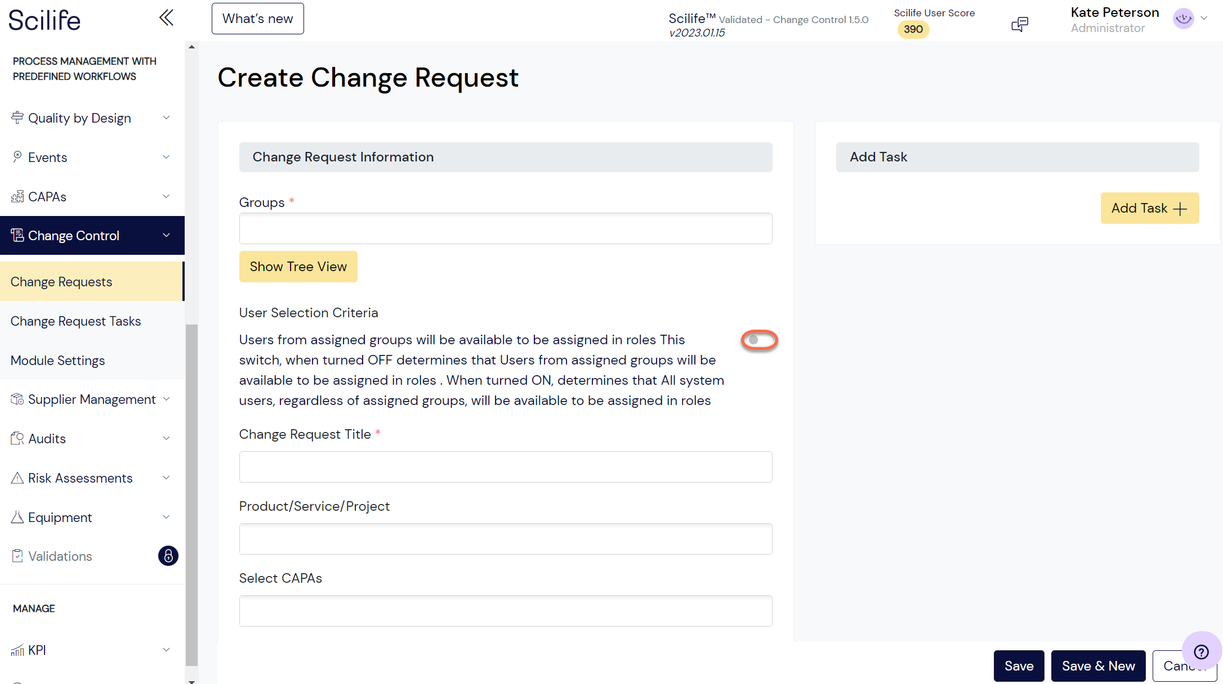This screenshot has width=1223, height=684.
Task: Click the What's new button
Action: [x=257, y=19]
